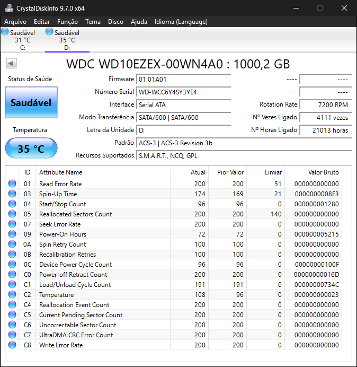
Task: Click status orb beside Temperature attribute
Action: coord(12,295)
